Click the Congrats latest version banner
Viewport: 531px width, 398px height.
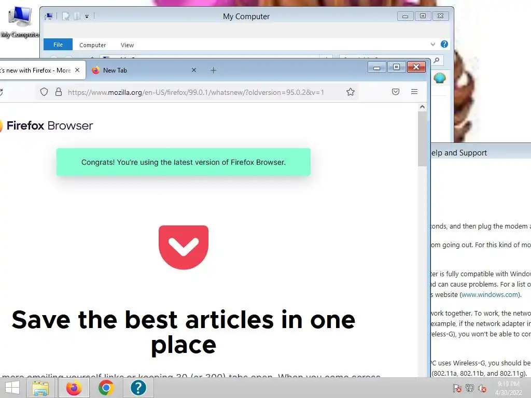[184, 162]
